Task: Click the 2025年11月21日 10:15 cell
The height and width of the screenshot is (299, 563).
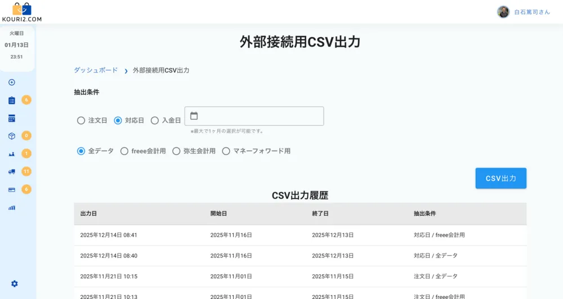Action: pyautogui.click(x=109, y=277)
